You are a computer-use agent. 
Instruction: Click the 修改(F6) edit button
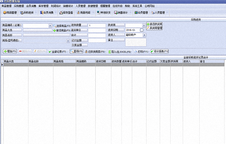pyautogui.click(x=40, y=51)
